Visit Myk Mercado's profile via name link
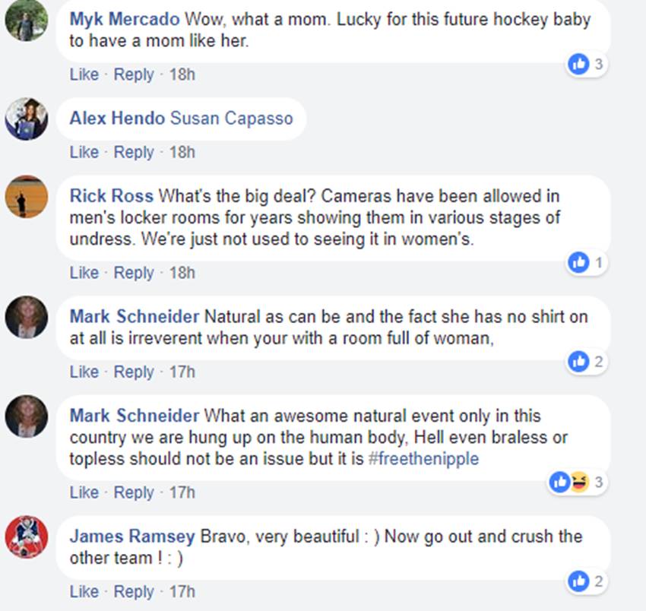Screen dimensions: 646x611 125,19
